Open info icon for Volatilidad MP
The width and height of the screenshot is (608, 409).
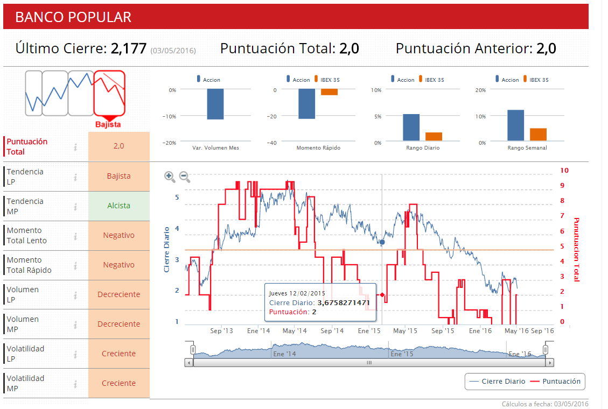tap(75, 384)
